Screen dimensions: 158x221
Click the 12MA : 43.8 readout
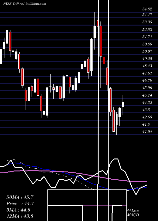click(x=20, y=216)
